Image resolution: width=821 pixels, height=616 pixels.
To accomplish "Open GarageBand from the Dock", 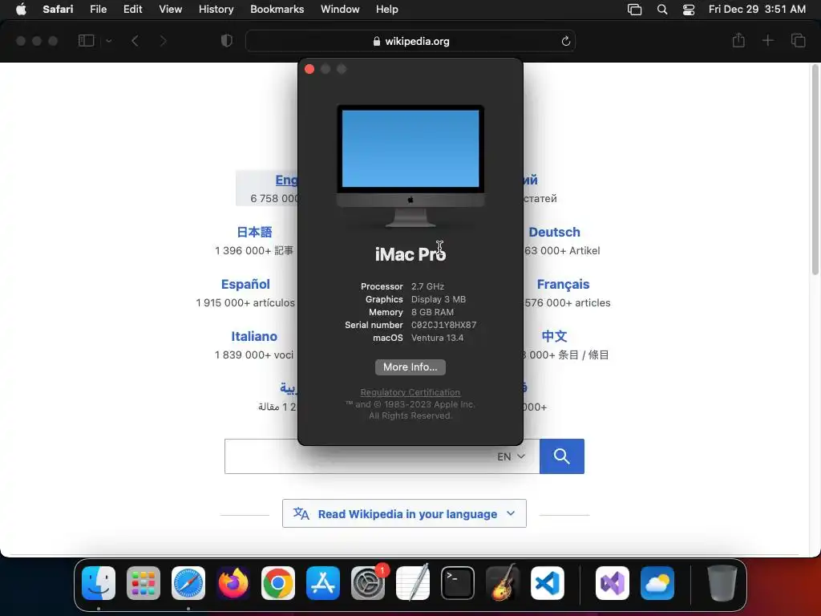I will [503, 583].
